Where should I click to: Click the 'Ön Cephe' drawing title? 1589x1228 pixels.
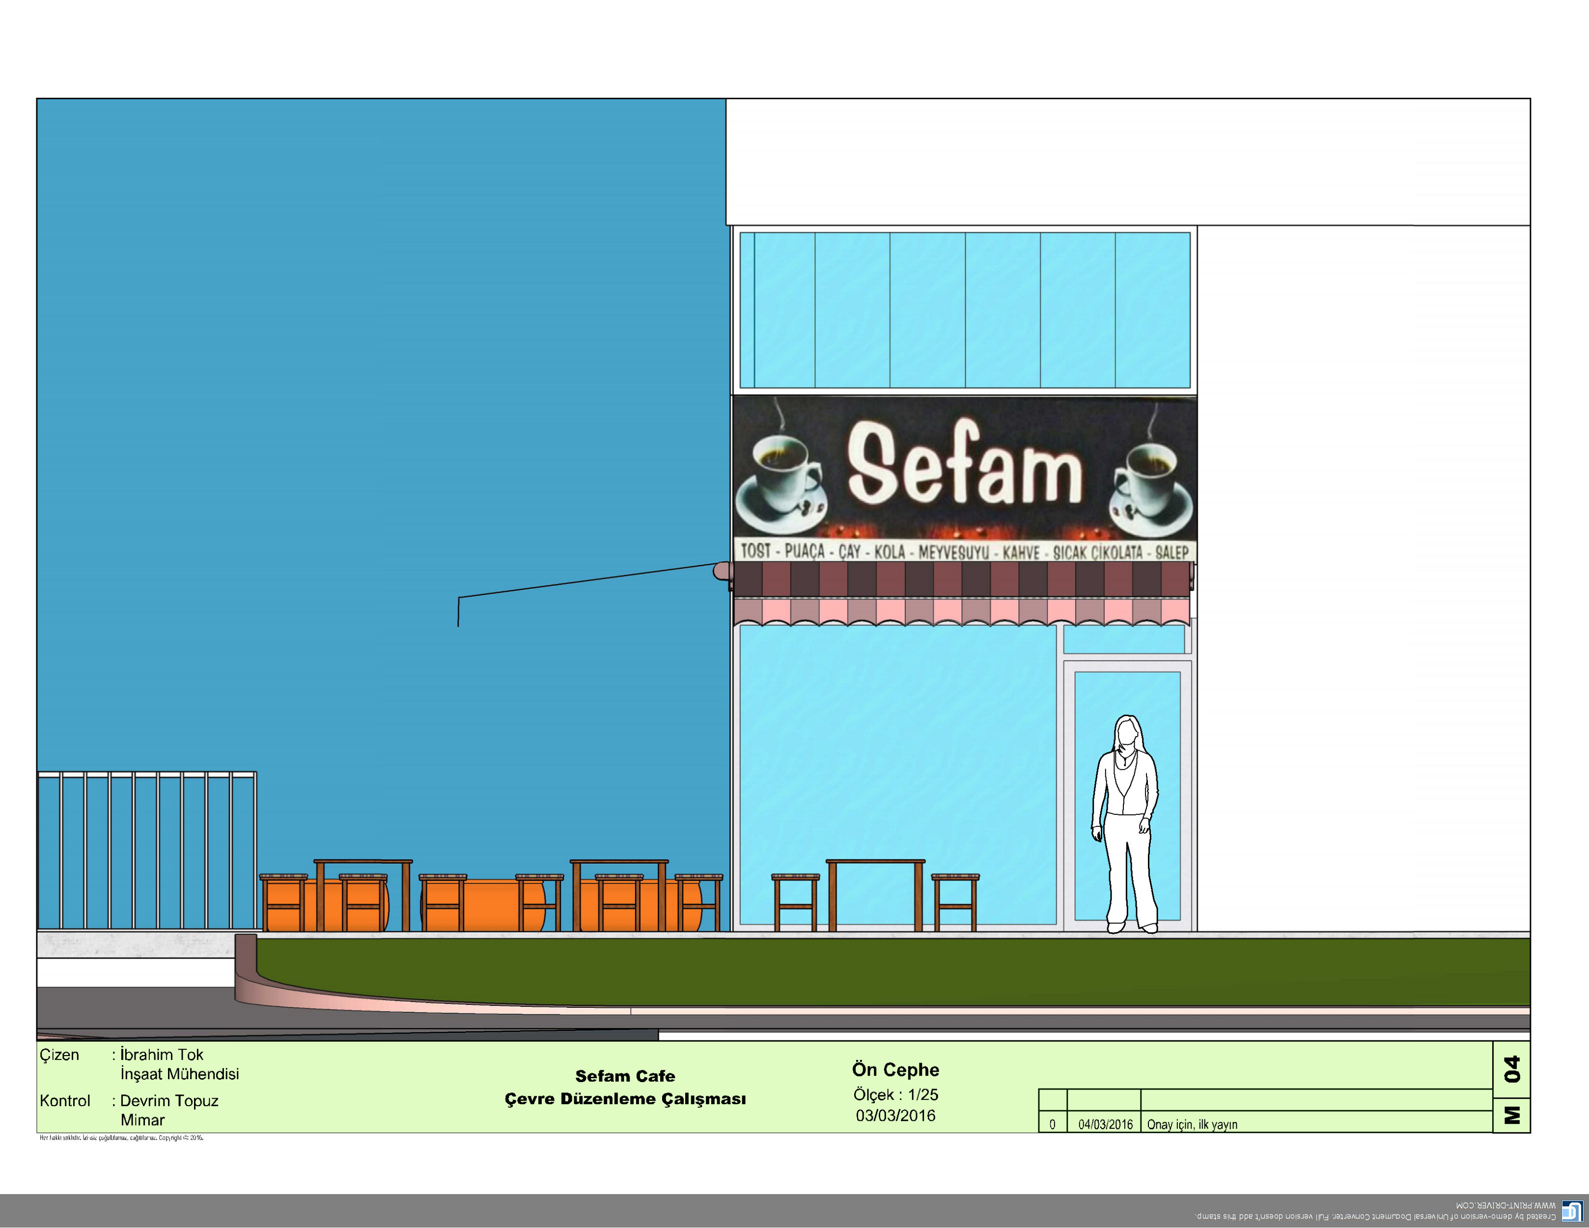pos(895,1069)
